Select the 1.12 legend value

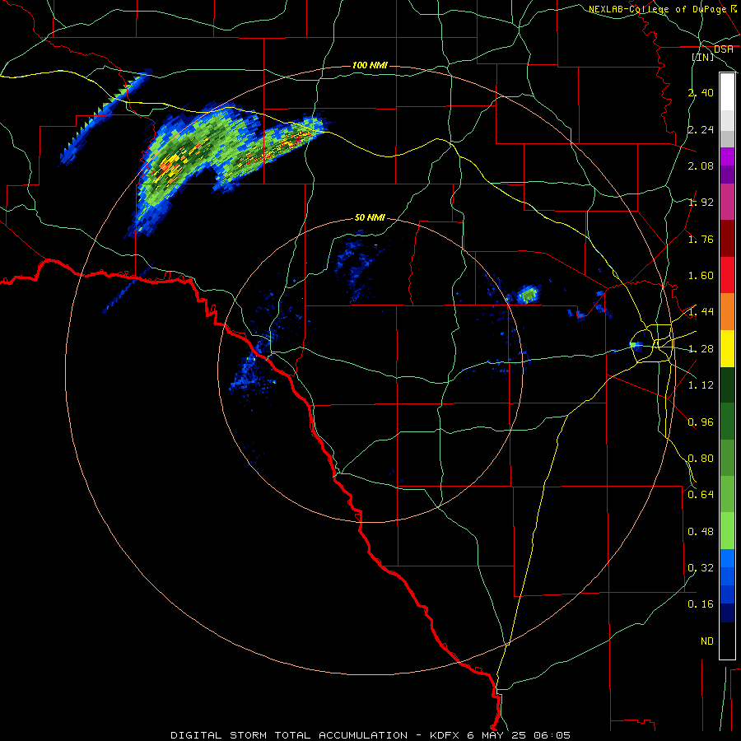[x=701, y=385]
